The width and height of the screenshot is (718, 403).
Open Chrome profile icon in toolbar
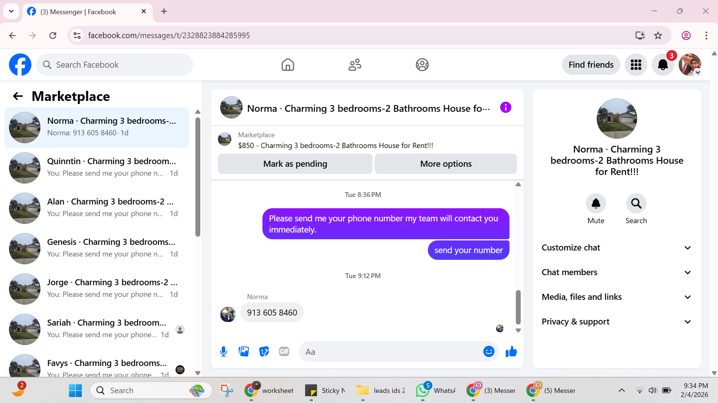point(686,36)
